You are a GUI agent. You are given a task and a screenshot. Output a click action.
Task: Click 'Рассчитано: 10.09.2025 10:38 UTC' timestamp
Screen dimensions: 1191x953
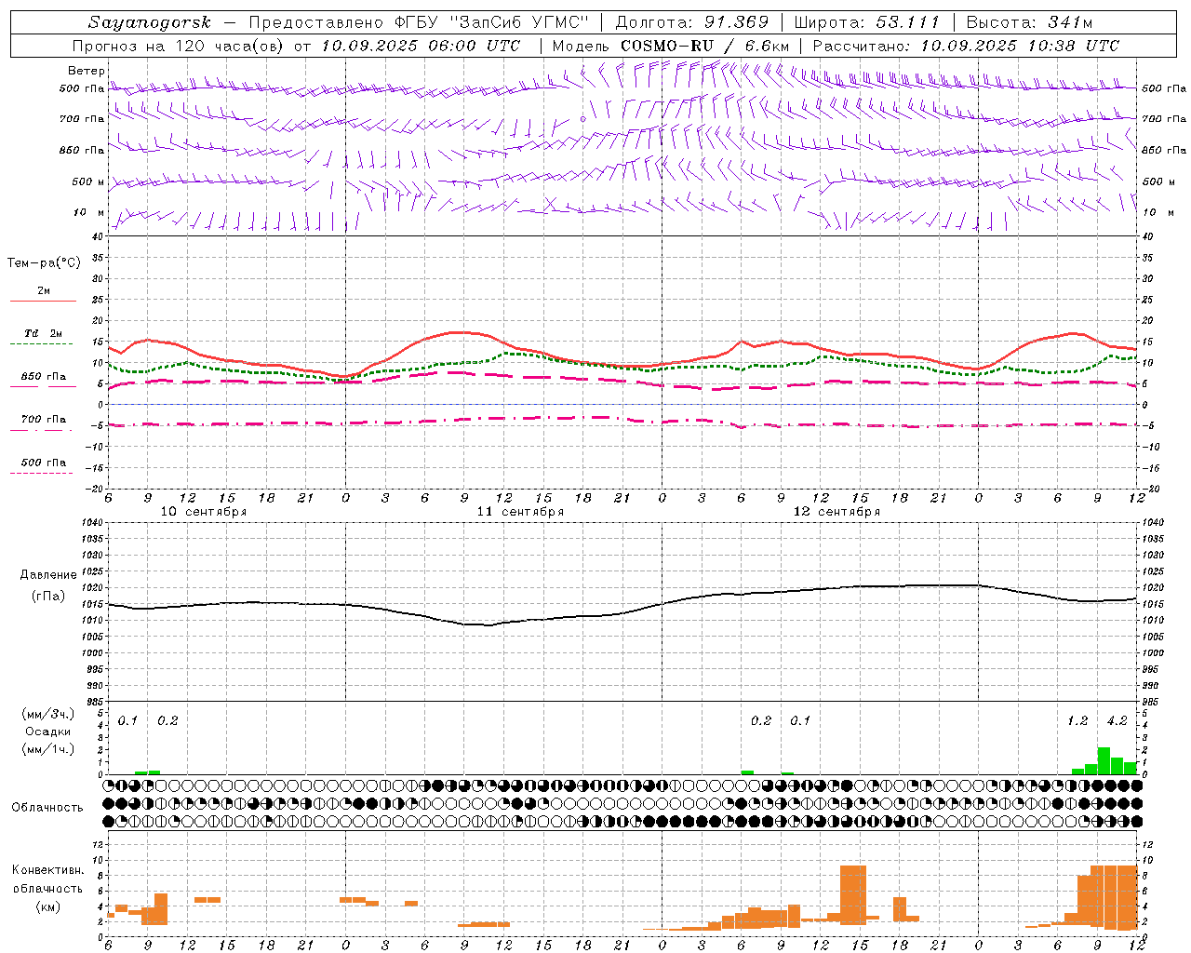coord(966,46)
